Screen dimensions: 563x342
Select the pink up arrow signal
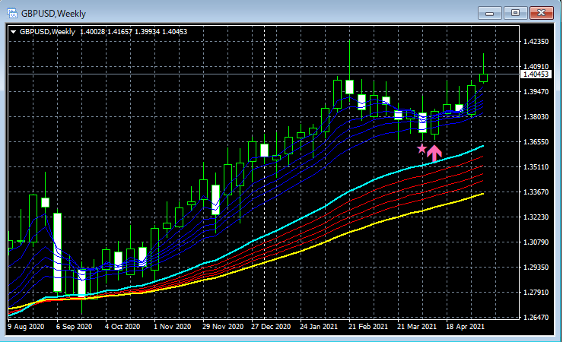434,153
